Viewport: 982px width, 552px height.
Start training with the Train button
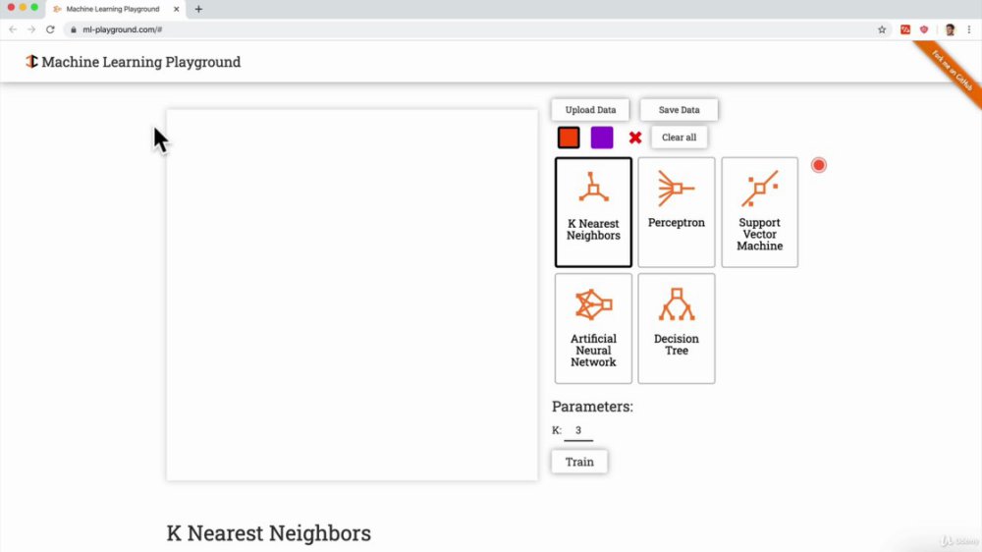pyautogui.click(x=579, y=462)
